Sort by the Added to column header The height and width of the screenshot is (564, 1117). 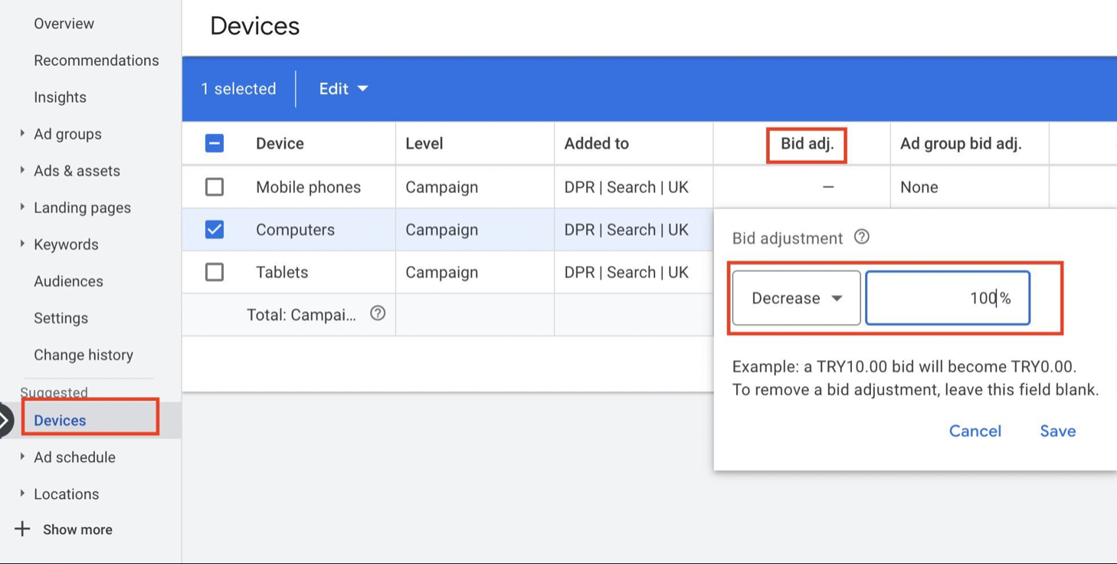point(596,143)
